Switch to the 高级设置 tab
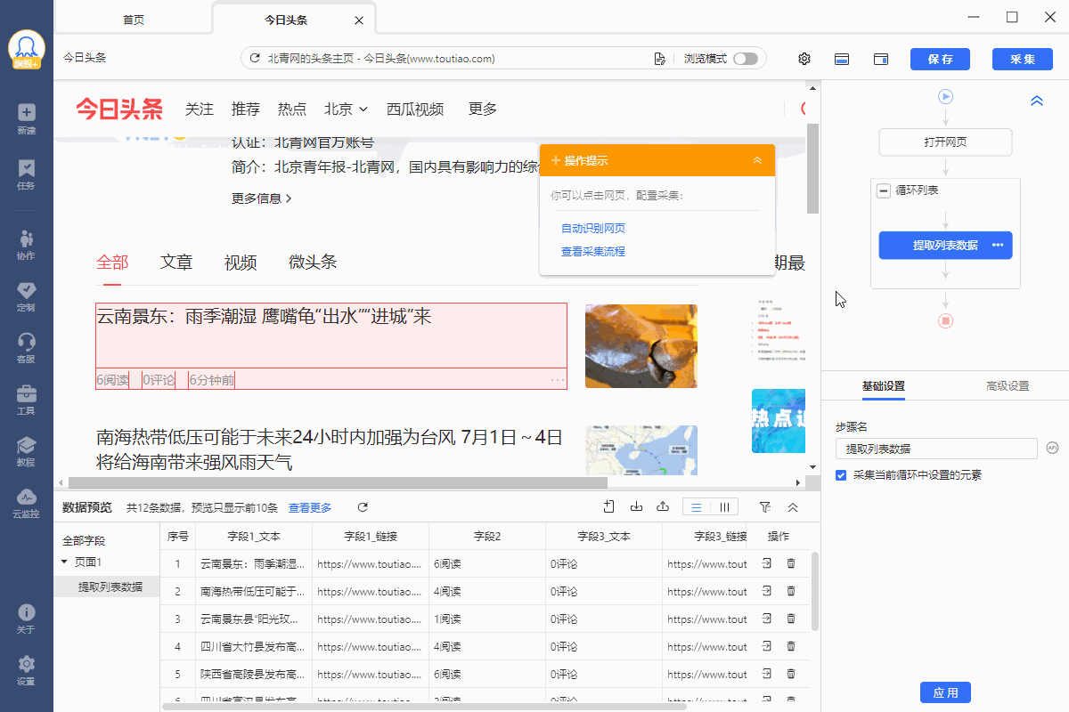 tap(1008, 385)
